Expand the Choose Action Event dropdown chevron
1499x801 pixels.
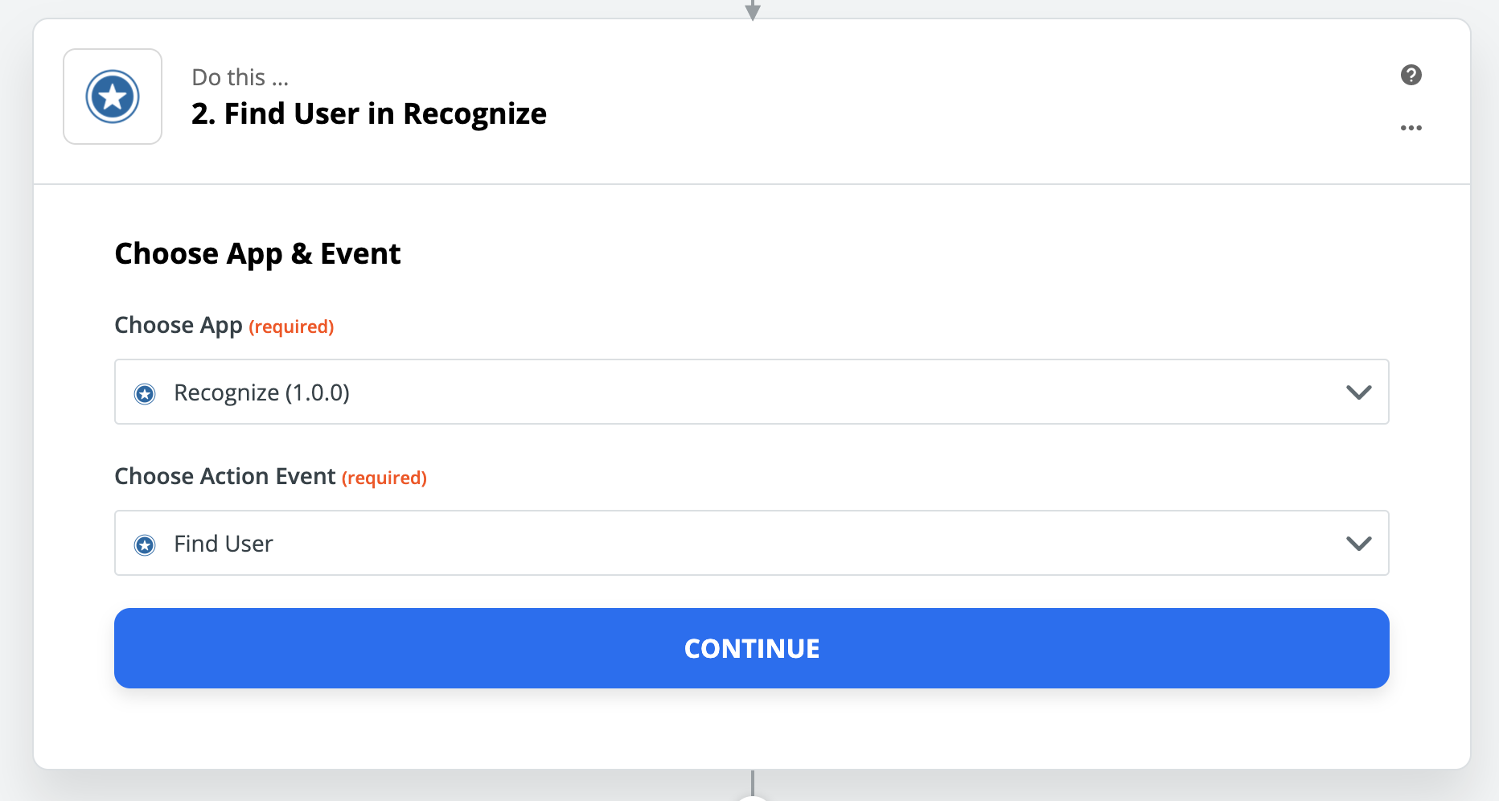(1359, 544)
